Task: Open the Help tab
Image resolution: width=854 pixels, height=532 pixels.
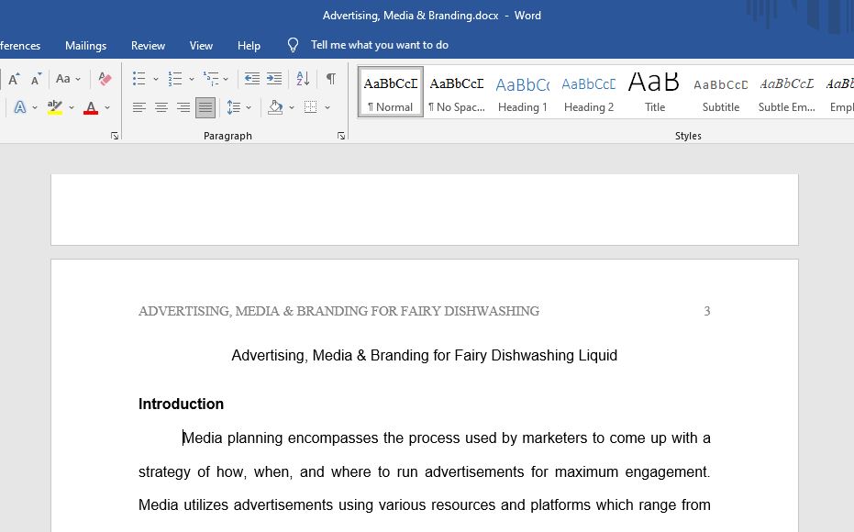Action: (x=249, y=46)
